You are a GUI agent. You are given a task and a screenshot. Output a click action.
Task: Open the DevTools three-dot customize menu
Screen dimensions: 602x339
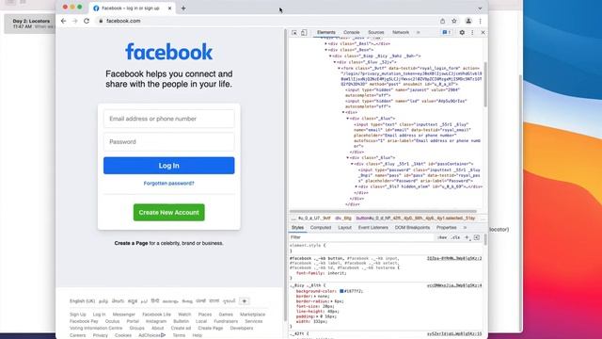pos(472,33)
